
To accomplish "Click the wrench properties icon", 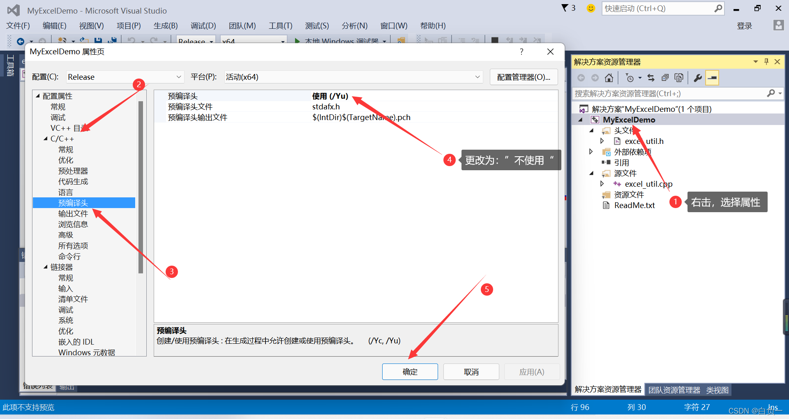I will 698,78.
